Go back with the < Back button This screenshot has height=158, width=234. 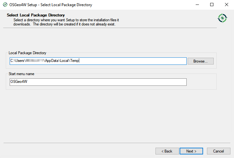coord(167,151)
